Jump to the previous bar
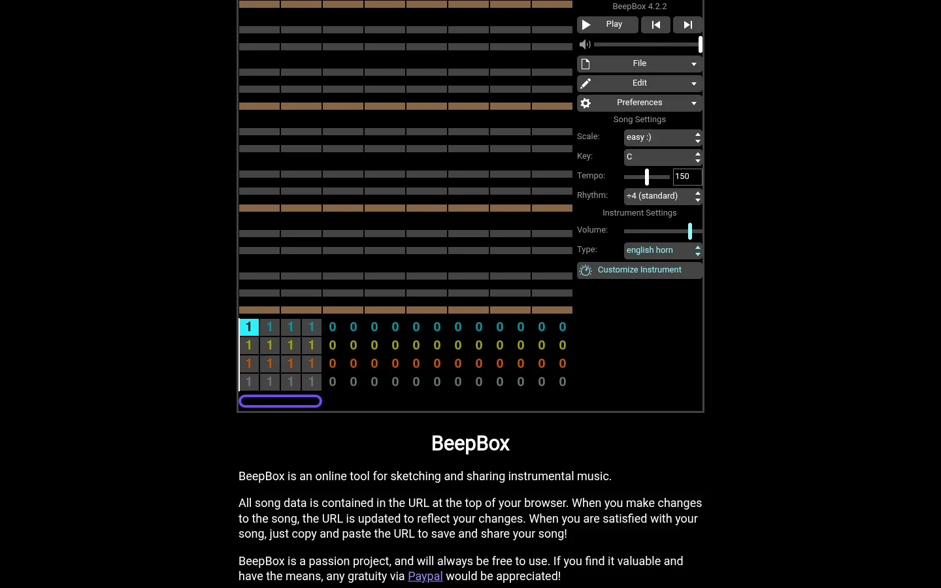The image size is (941, 588). coord(655,25)
